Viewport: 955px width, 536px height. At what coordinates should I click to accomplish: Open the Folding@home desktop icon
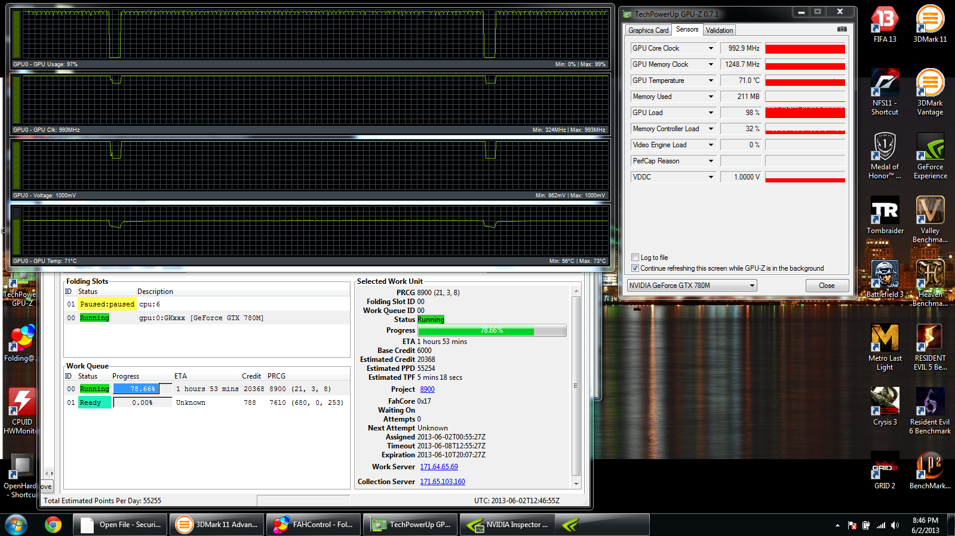20,343
